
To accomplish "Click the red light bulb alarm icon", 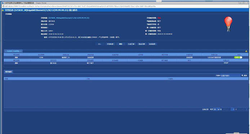I will (x=228, y=24).
